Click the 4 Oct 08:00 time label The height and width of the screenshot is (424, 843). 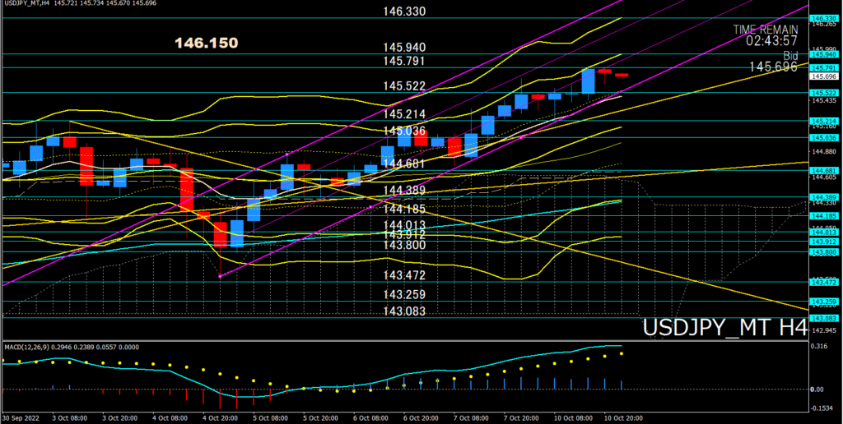(170, 417)
